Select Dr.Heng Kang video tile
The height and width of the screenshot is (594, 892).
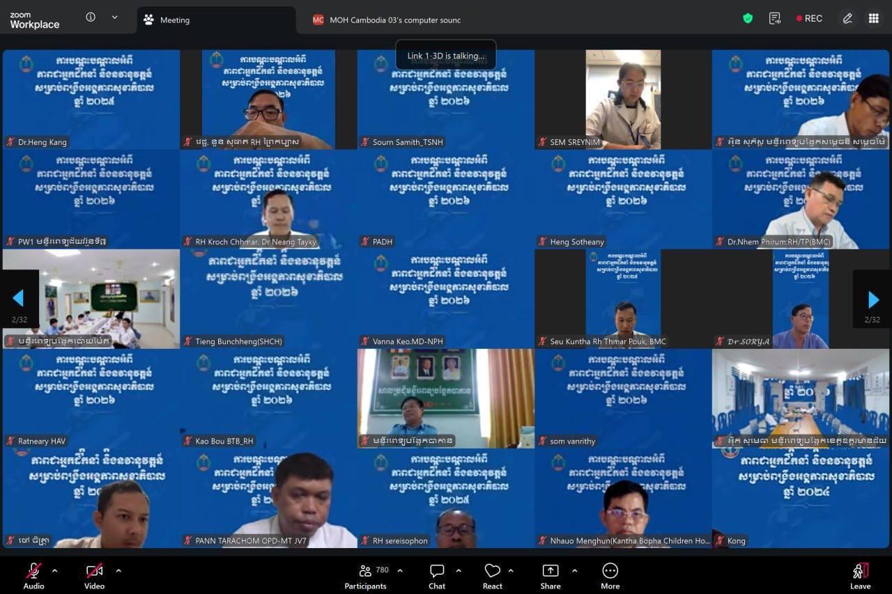point(91,100)
